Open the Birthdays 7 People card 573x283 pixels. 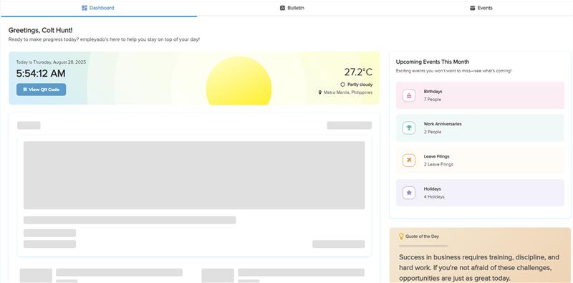(480, 95)
